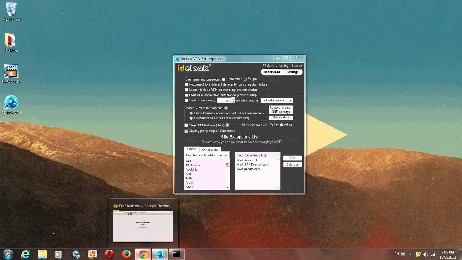Open the 'all datacenters' dropdown

tap(276, 100)
